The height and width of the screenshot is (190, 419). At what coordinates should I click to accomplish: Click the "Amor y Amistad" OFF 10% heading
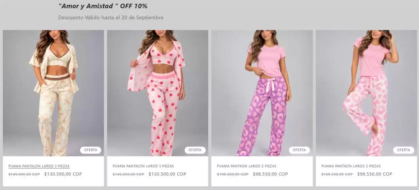pyautogui.click(x=103, y=6)
